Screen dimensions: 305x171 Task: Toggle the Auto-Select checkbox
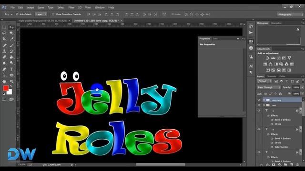point(17,14)
